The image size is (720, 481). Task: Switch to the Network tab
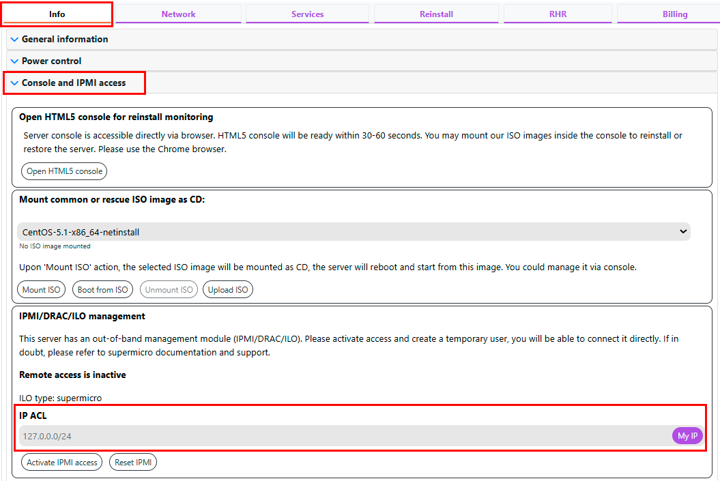point(178,14)
